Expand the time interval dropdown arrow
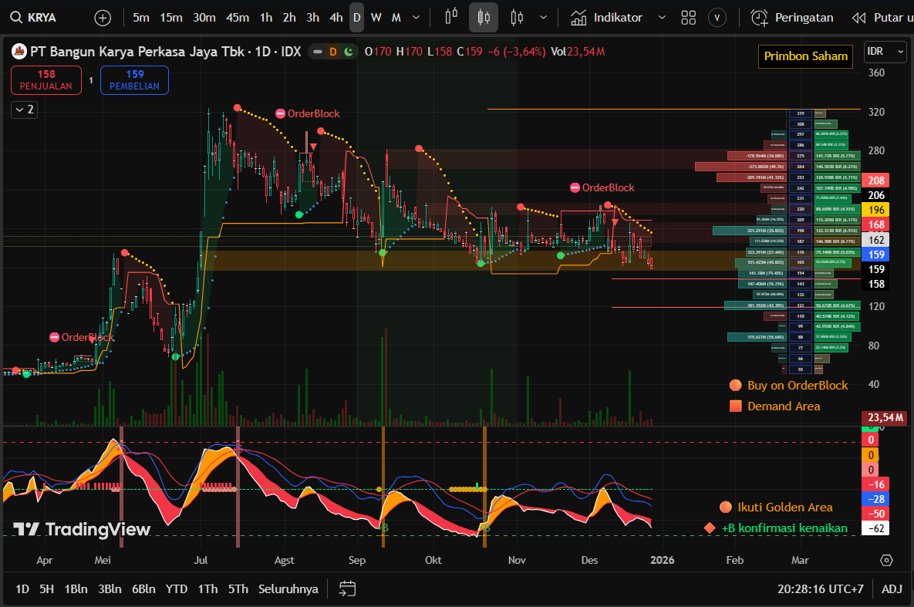914x607 pixels. [x=417, y=18]
